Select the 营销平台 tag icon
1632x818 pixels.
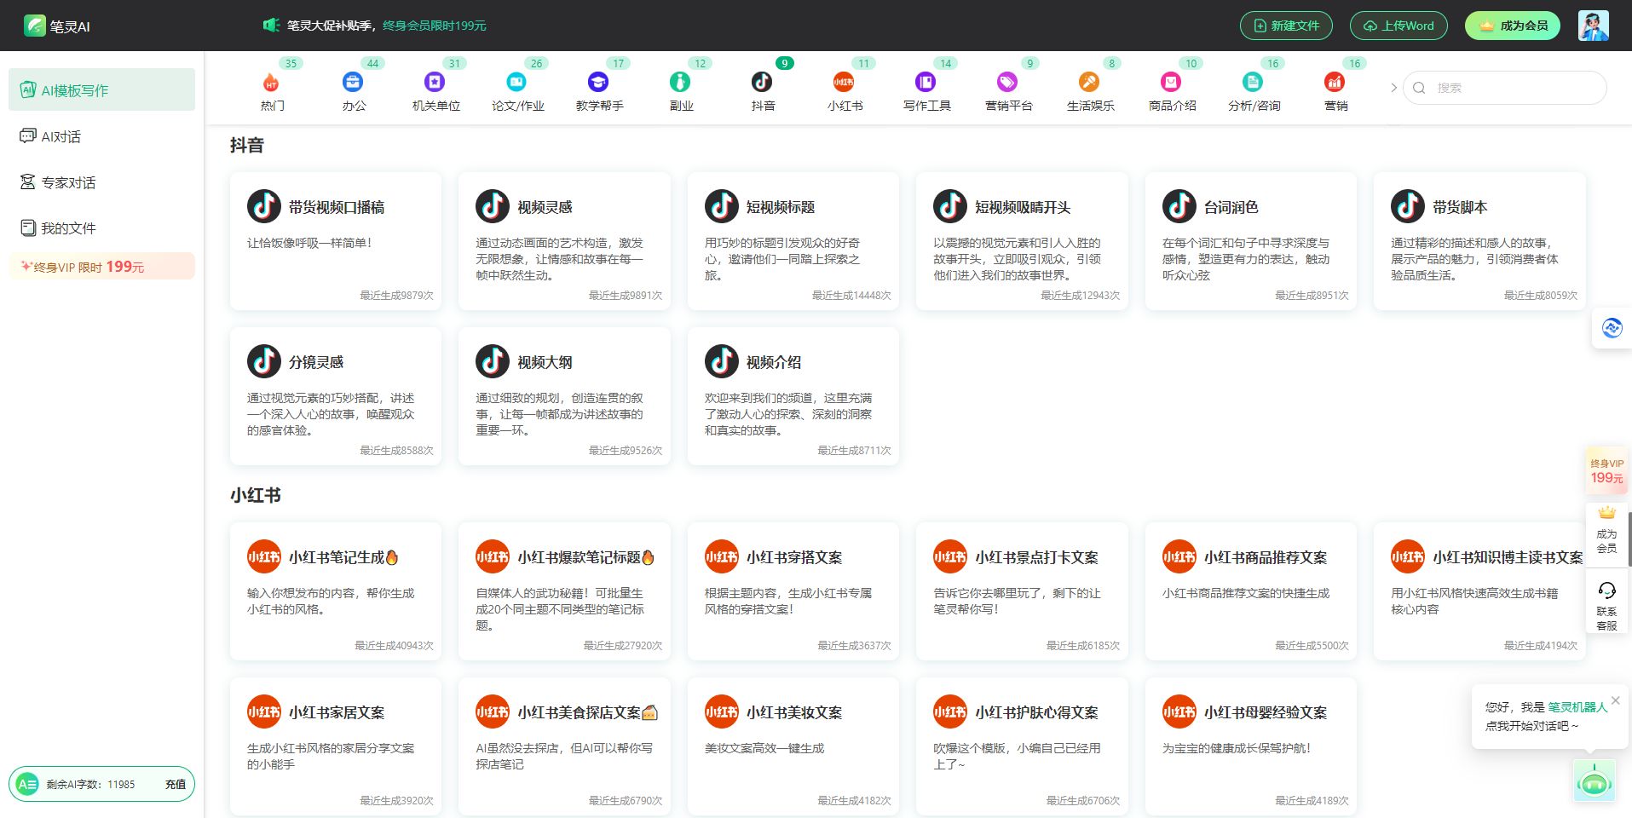pyautogui.click(x=1007, y=82)
